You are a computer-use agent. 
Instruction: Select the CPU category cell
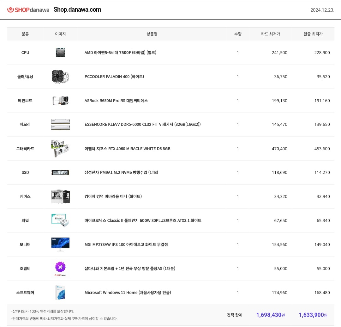point(25,52)
